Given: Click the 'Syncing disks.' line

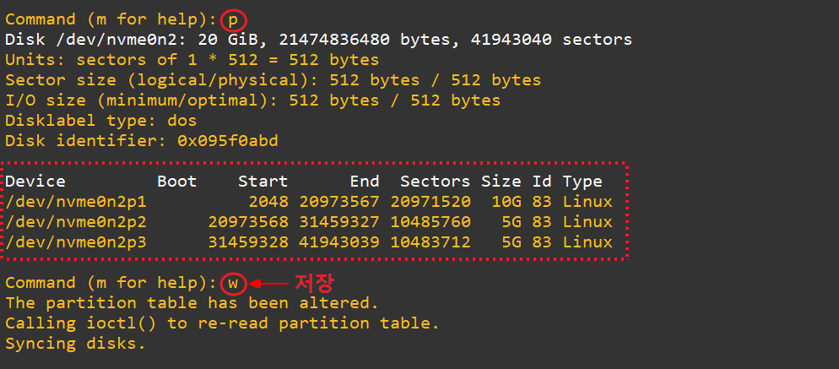Looking at the screenshot, I should pos(75,344).
